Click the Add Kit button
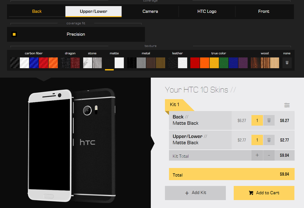This screenshot has height=208, width=304. pos(195,193)
